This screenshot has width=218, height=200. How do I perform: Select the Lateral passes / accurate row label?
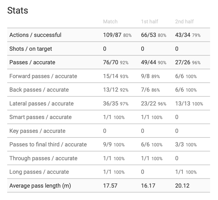point(42,103)
